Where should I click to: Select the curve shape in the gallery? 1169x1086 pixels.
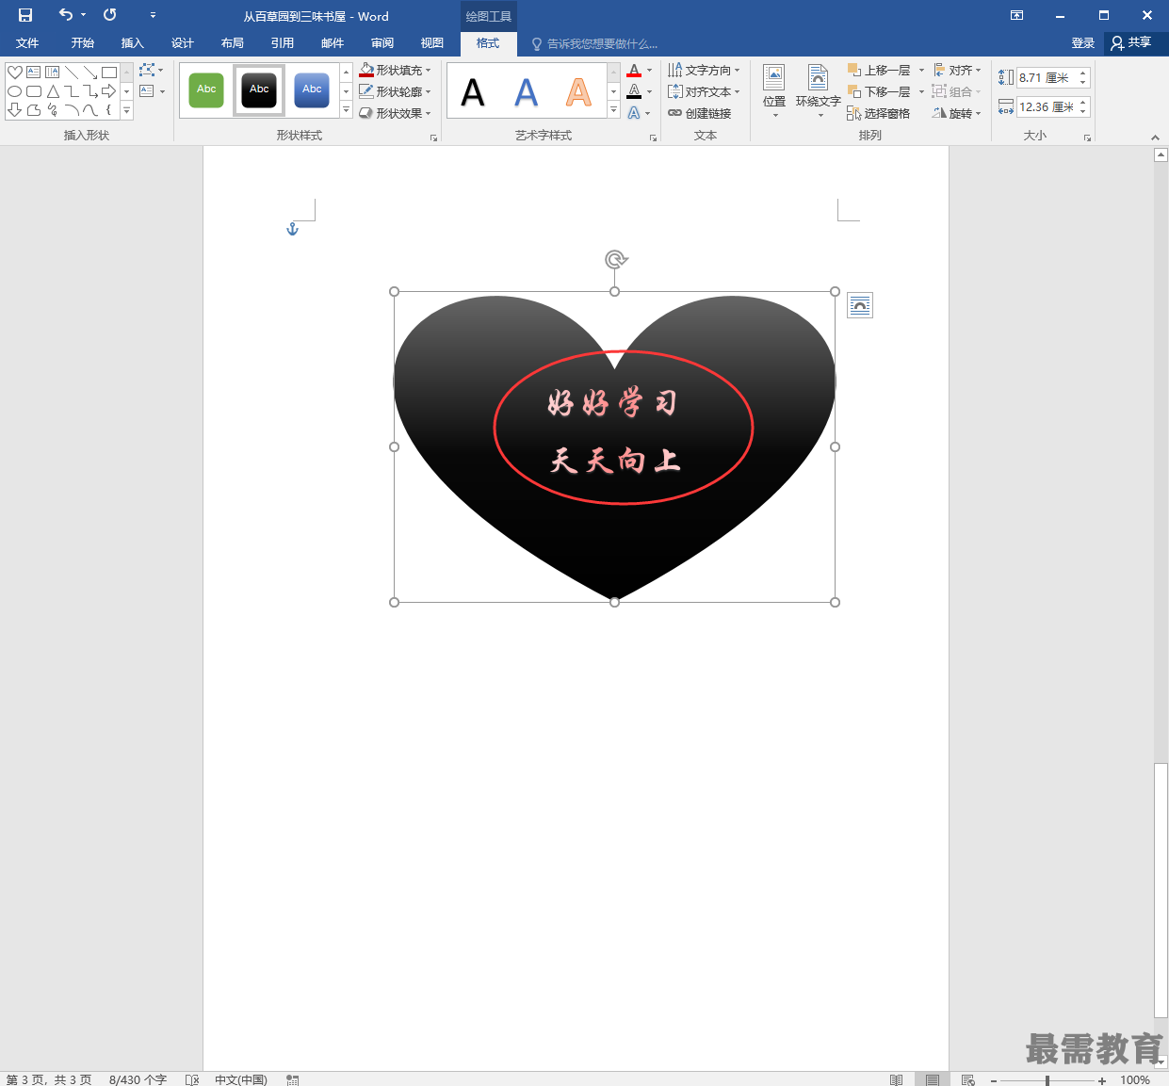point(90,110)
